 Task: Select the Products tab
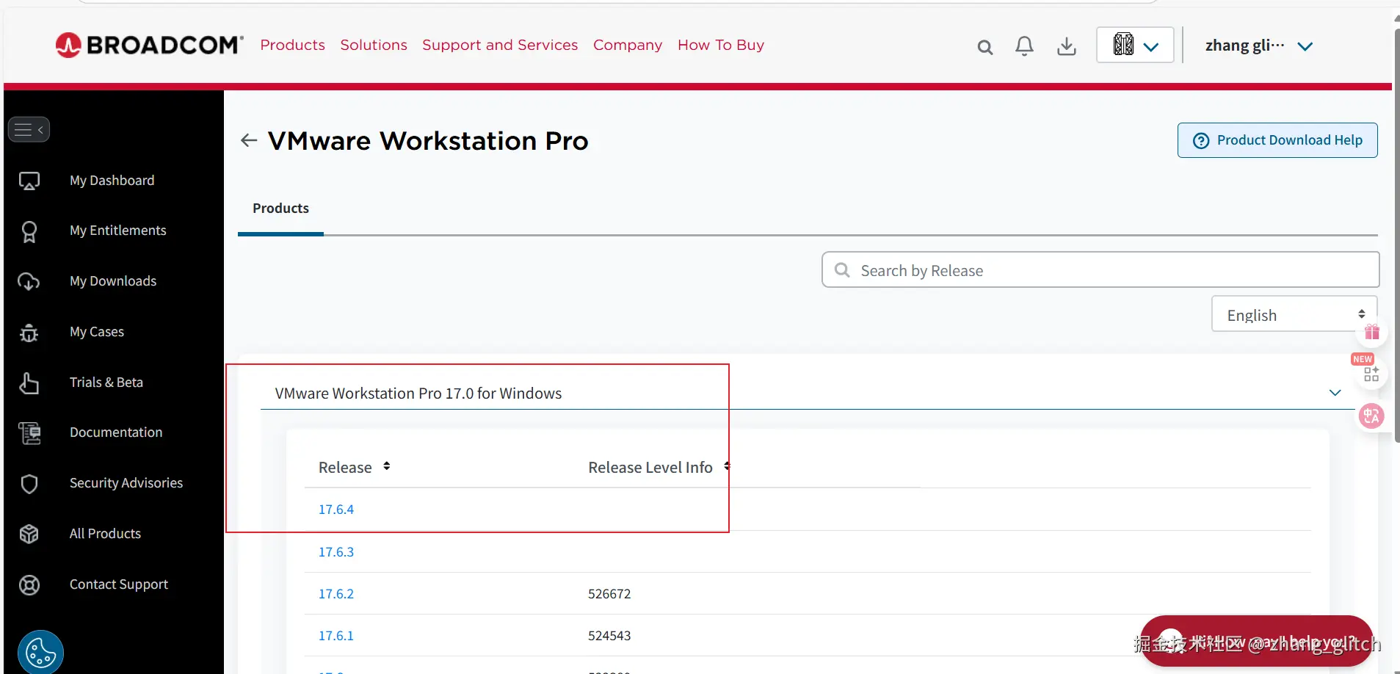click(280, 209)
